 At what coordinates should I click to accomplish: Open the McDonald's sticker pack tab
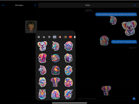click(x=71, y=37)
